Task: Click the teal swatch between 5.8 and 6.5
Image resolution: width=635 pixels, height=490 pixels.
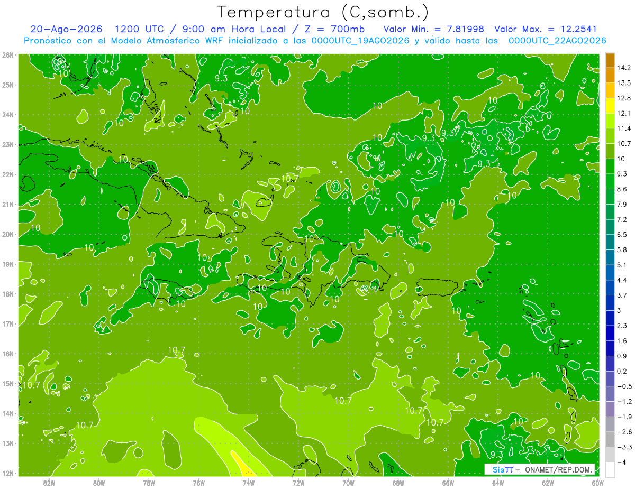Action: 610,242
